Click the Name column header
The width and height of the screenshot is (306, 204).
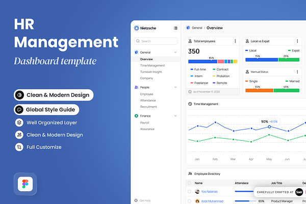(x=198, y=183)
